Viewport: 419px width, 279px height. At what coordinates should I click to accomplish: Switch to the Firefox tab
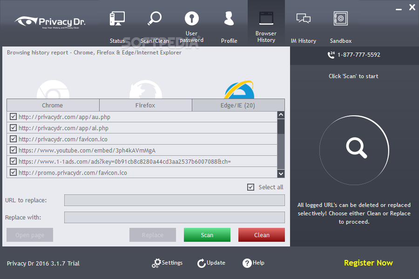[x=146, y=105]
